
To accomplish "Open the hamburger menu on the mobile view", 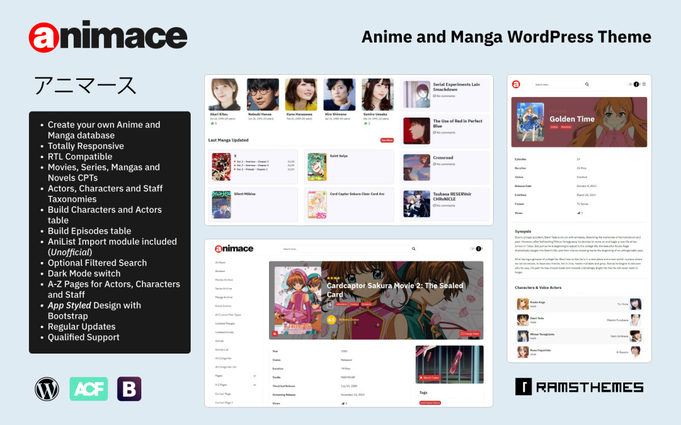I will pyautogui.click(x=644, y=84).
